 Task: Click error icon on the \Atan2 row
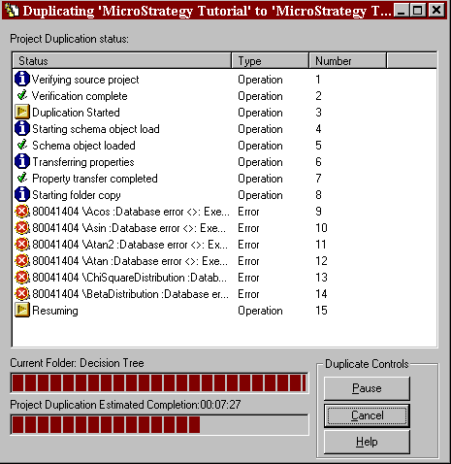pyautogui.click(x=22, y=245)
